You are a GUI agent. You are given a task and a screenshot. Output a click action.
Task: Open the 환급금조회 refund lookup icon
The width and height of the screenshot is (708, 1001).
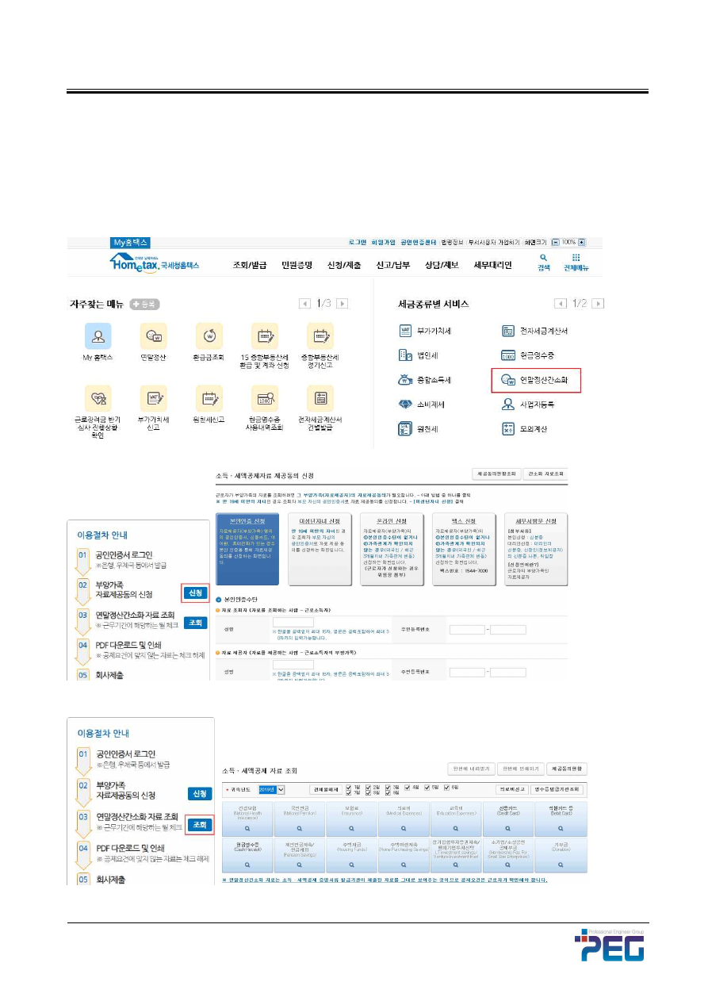click(209, 336)
